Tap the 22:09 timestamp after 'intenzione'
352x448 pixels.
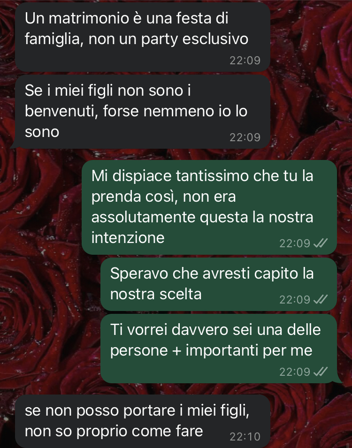coord(295,243)
